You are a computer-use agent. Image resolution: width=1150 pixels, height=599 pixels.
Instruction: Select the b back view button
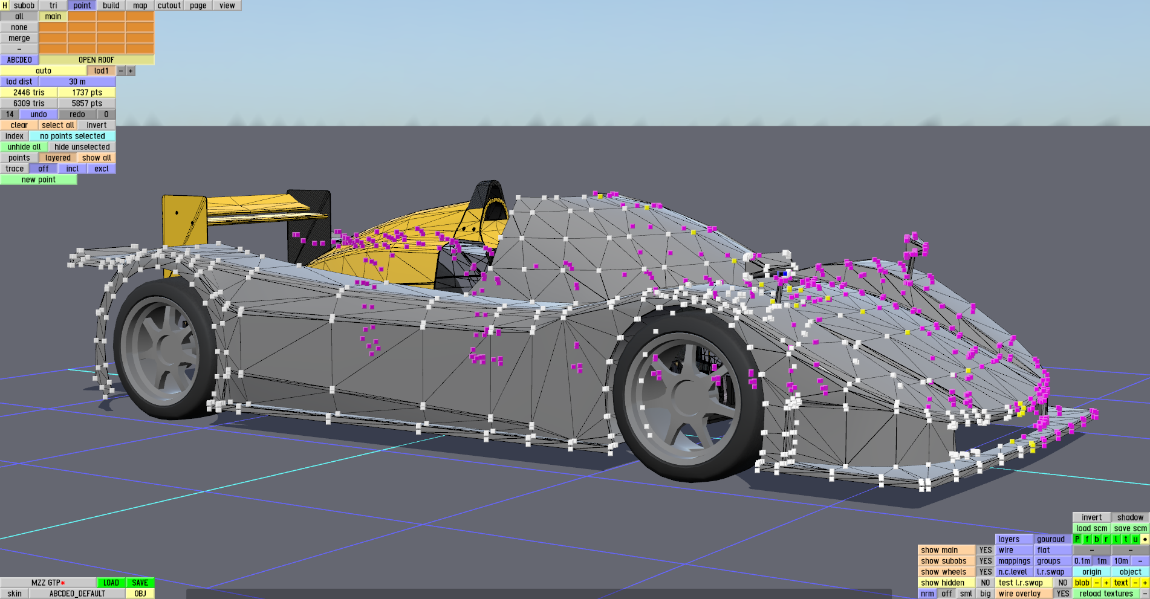[x=1097, y=539]
